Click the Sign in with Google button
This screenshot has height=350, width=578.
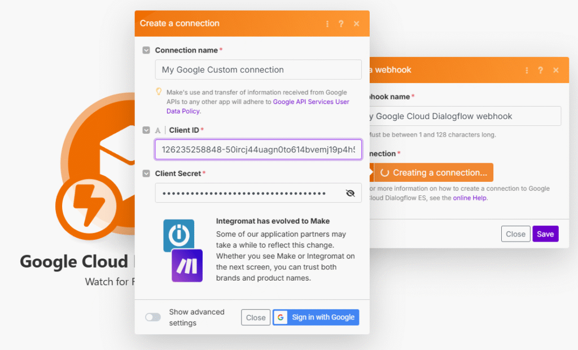pyautogui.click(x=316, y=317)
